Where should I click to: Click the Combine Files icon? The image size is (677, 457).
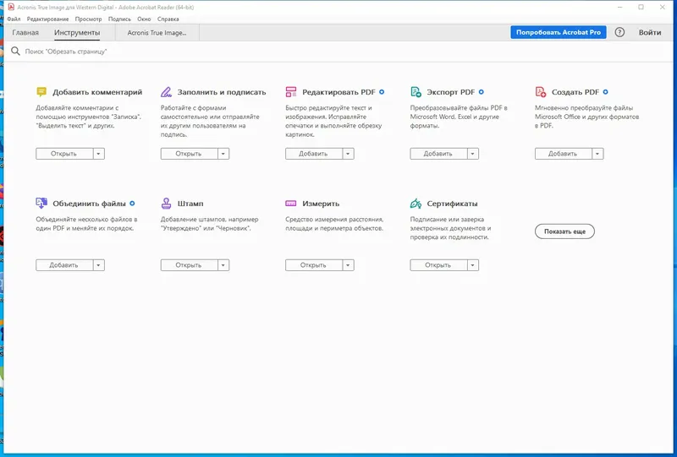point(41,203)
